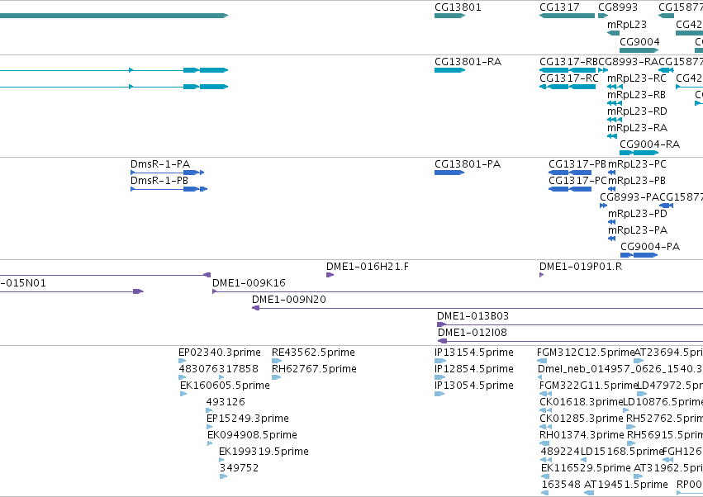Select the 493126 EST label
The image size is (703, 497).
pyautogui.click(x=226, y=402)
